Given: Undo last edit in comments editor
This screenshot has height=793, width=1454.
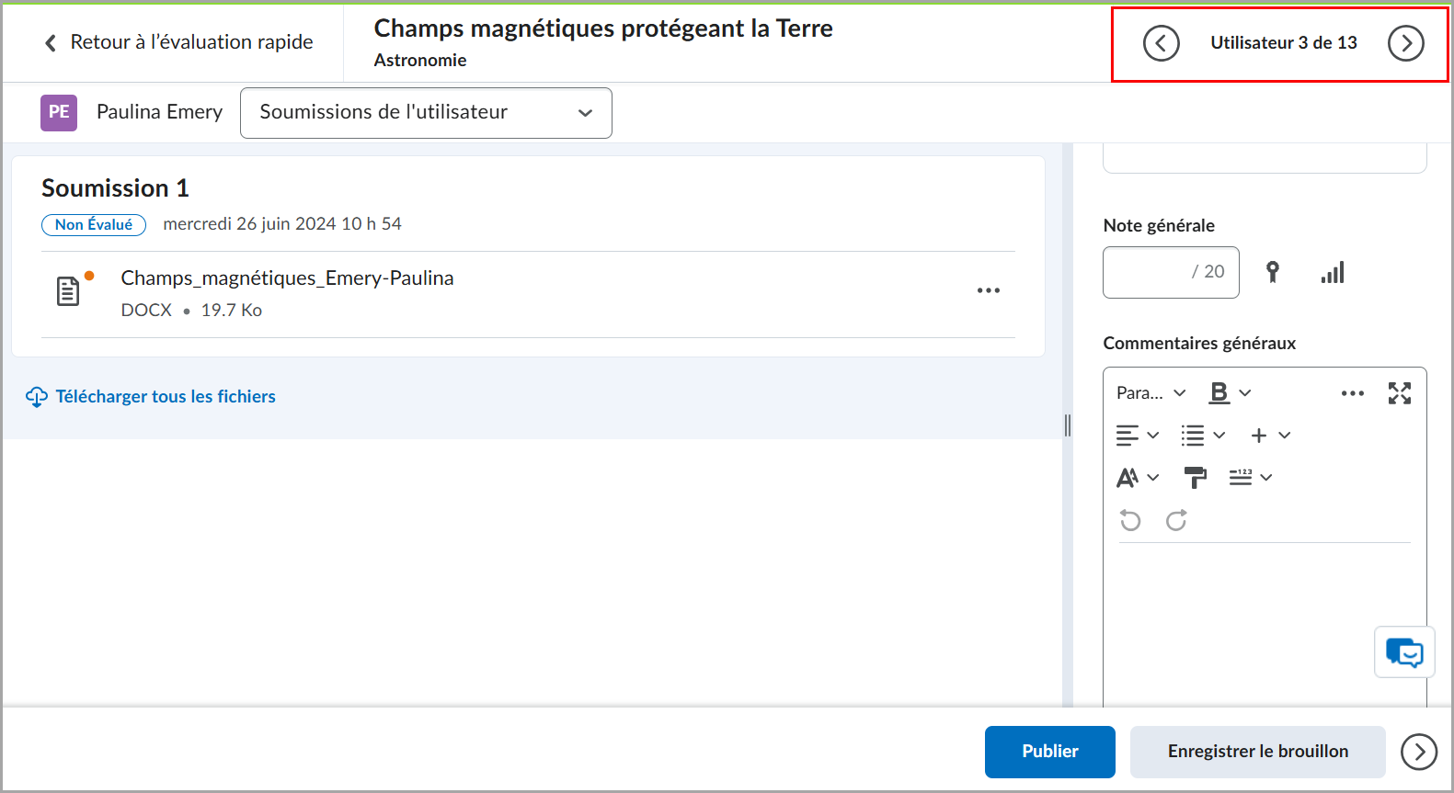Looking at the screenshot, I should pyautogui.click(x=1130, y=521).
